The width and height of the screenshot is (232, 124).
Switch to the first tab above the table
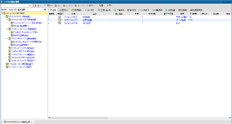pos(53,10)
